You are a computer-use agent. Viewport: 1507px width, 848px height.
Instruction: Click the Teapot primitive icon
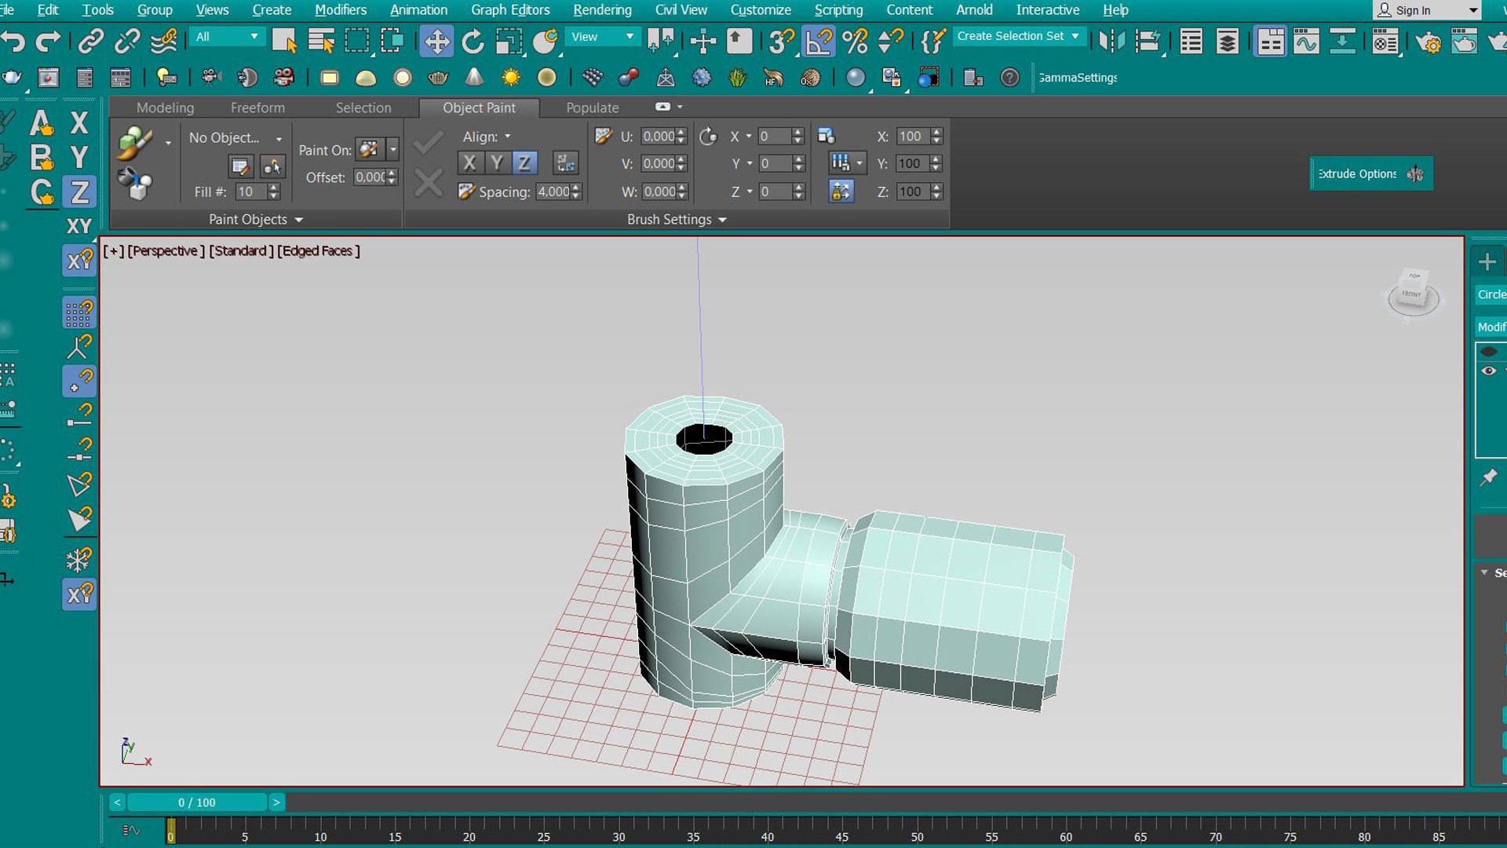point(438,77)
